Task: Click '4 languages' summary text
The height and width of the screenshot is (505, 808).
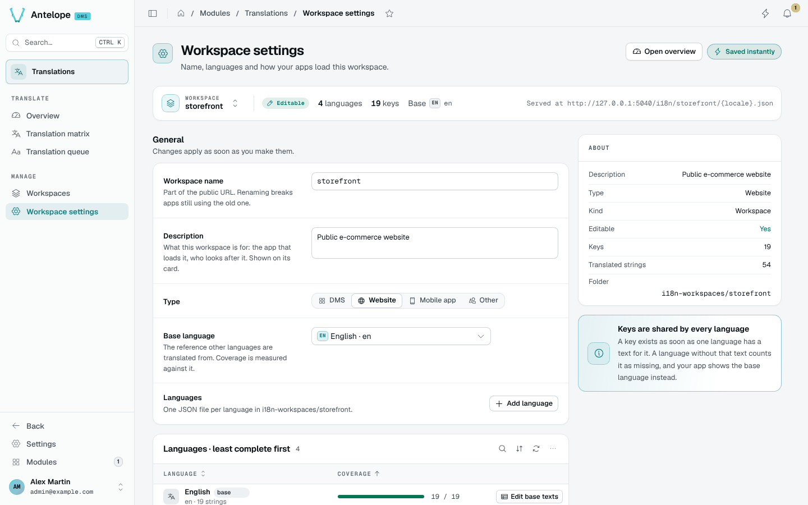Action: click(340, 103)
